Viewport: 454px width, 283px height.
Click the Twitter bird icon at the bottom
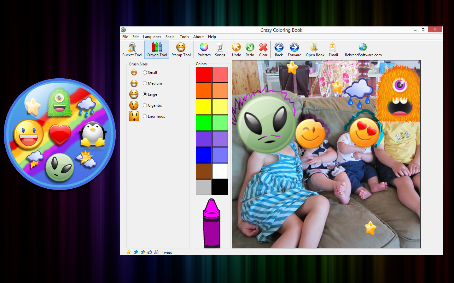click(136, 252)
